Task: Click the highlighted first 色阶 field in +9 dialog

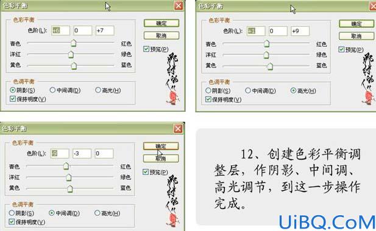Action: (256, 31)
